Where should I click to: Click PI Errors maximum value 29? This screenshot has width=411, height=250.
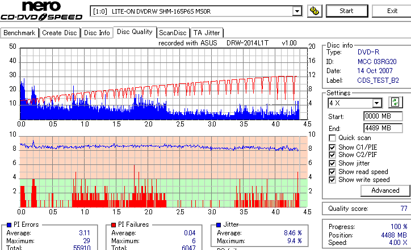coord(86,241)
